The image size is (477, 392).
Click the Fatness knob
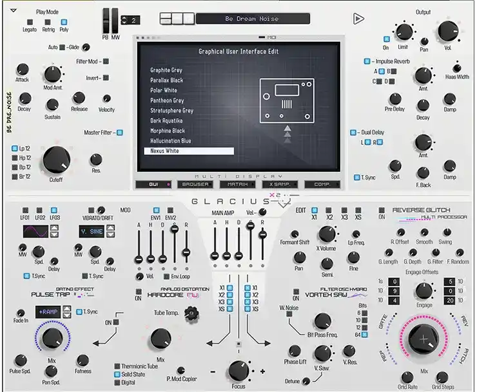83,360
